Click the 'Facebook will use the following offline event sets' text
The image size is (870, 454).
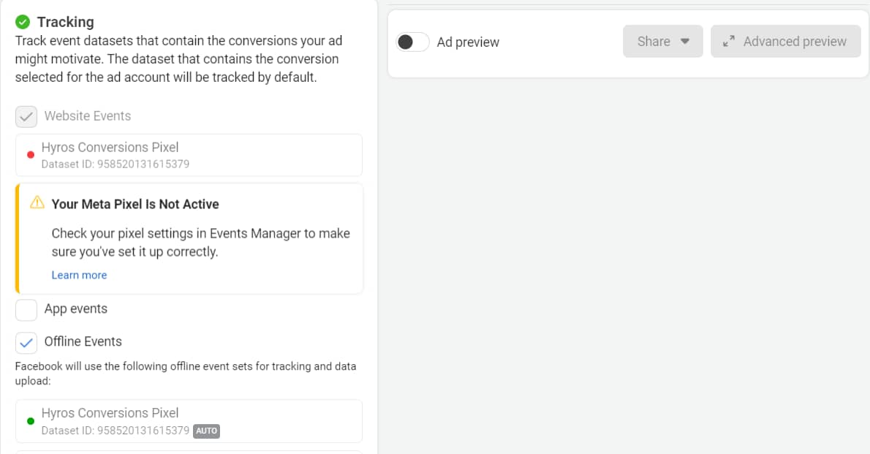tap(185, 374)
